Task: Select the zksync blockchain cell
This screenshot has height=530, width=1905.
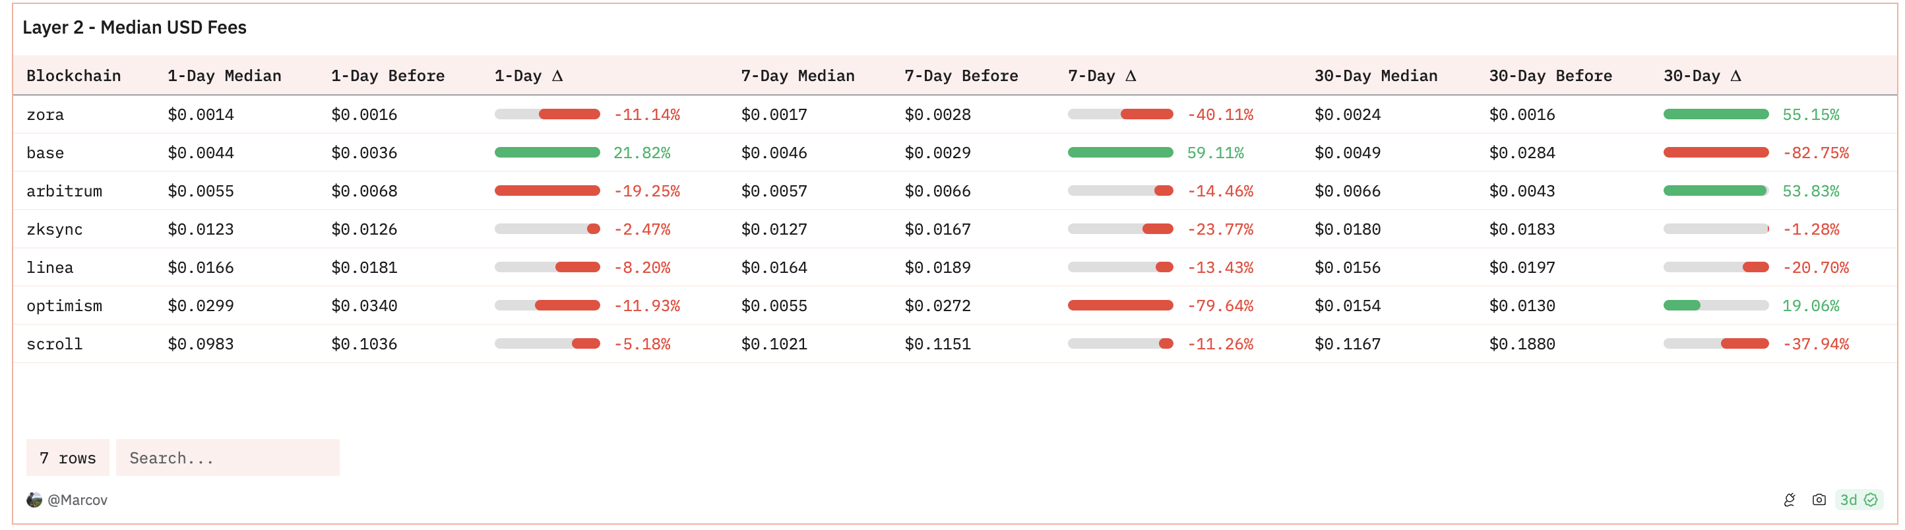Action: 55,230
